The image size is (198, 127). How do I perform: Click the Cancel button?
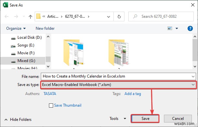tap(178, 119)
